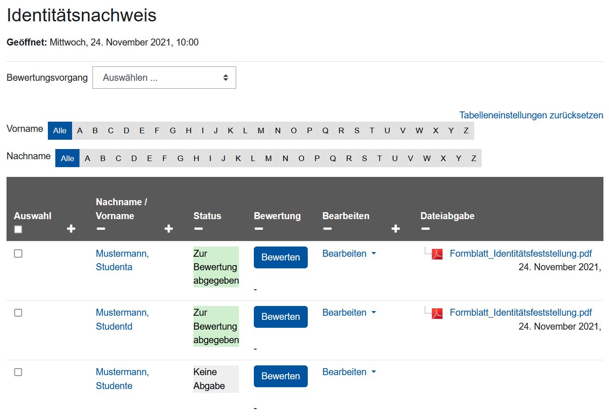Click Studentd's submission date 24. November 2021
Image resolution: width=609 pixels, height=416 pixels.
[x=560, y=326]
